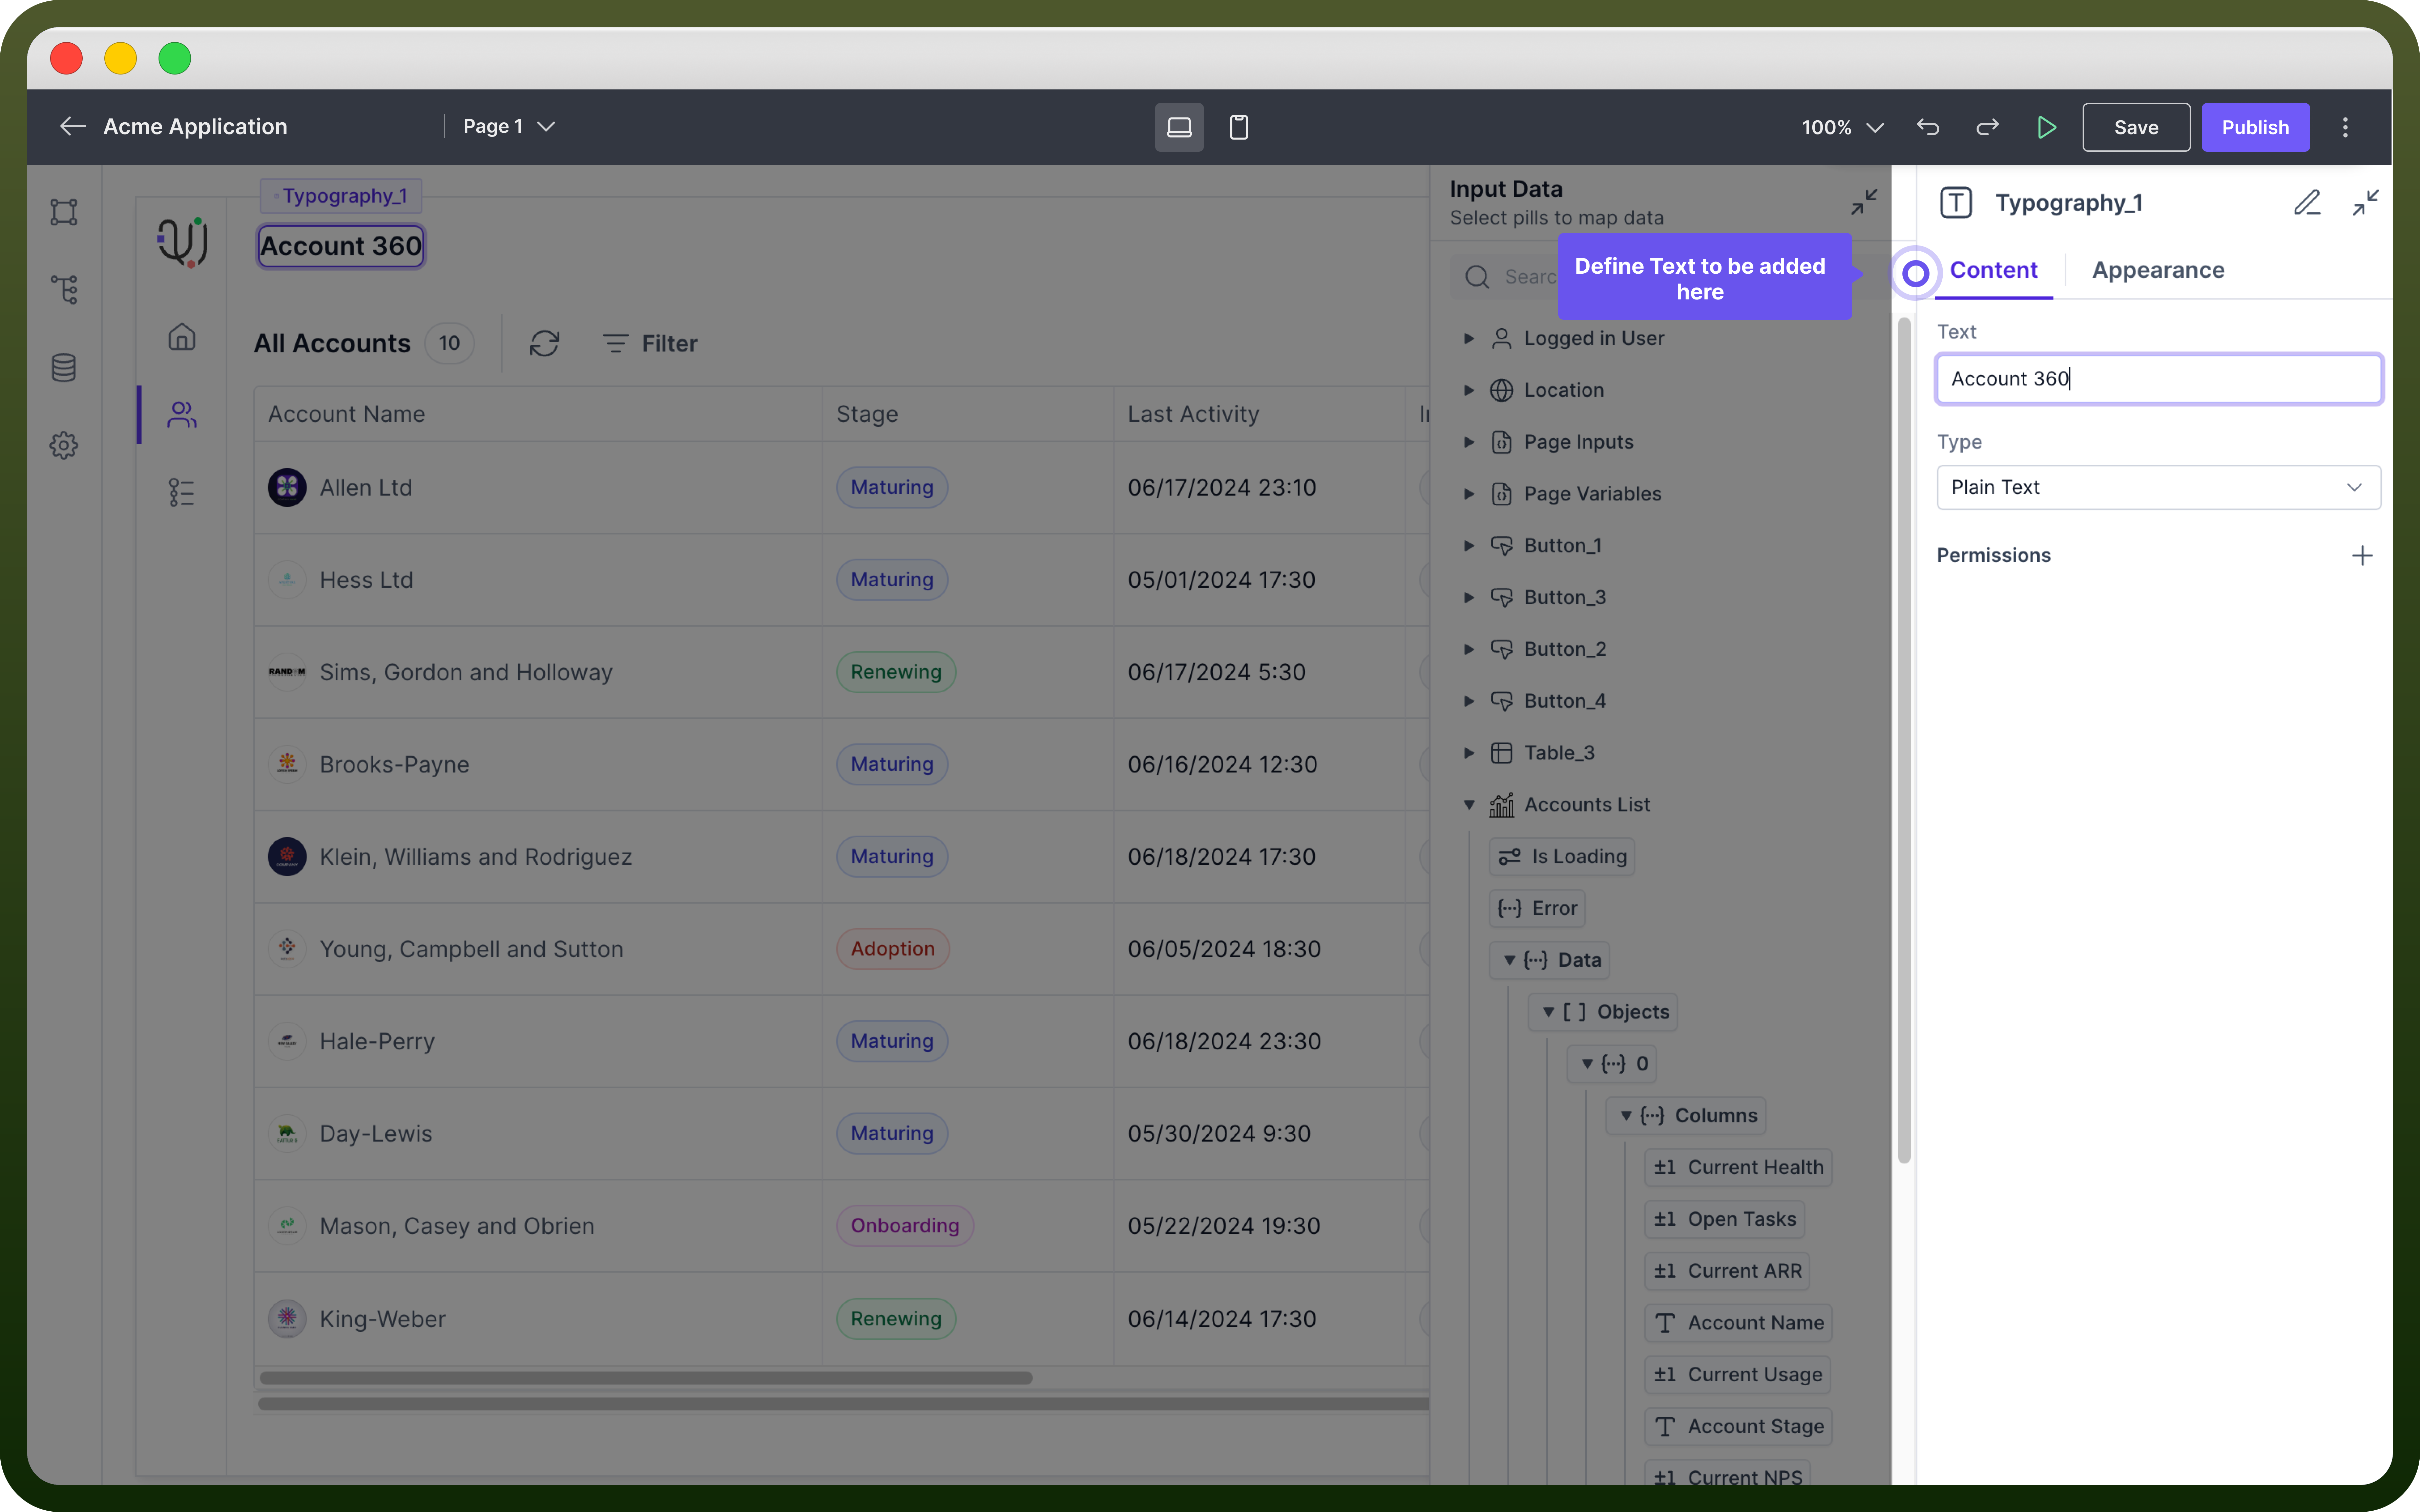Open the three-dot more options menu

point(2345,127)
